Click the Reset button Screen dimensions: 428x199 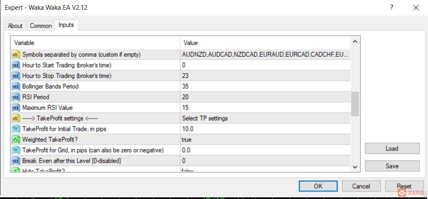[404, 186]
